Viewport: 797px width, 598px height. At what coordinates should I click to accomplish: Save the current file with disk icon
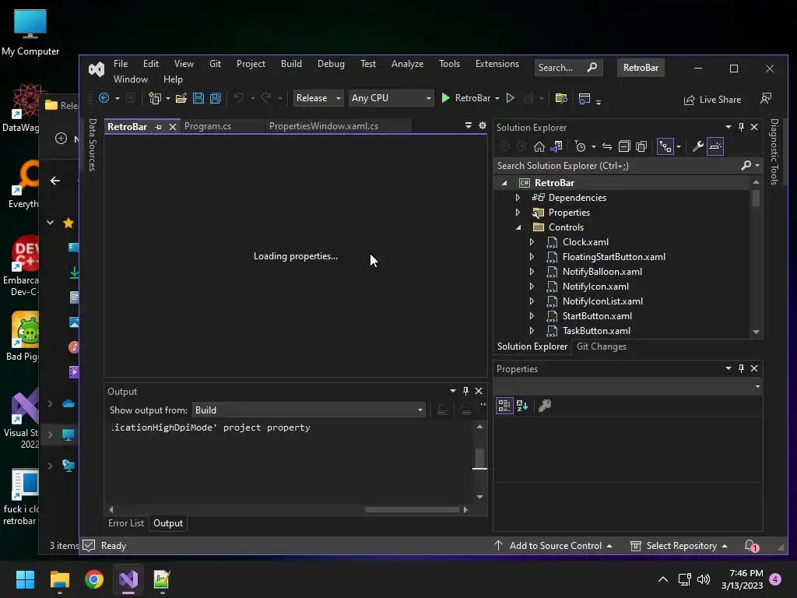[198, 98]
